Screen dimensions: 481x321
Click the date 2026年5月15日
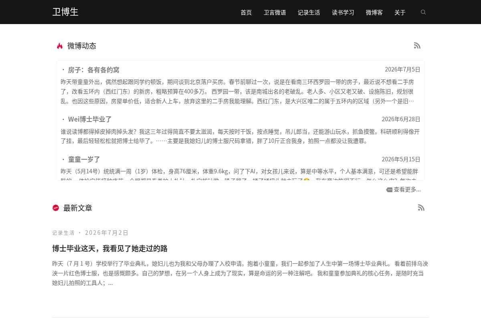pos(401,159)
